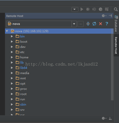The height and width of the screenshot is (123, 119).
Task: Select the Remote Host side tab
Action: (116, 45)
